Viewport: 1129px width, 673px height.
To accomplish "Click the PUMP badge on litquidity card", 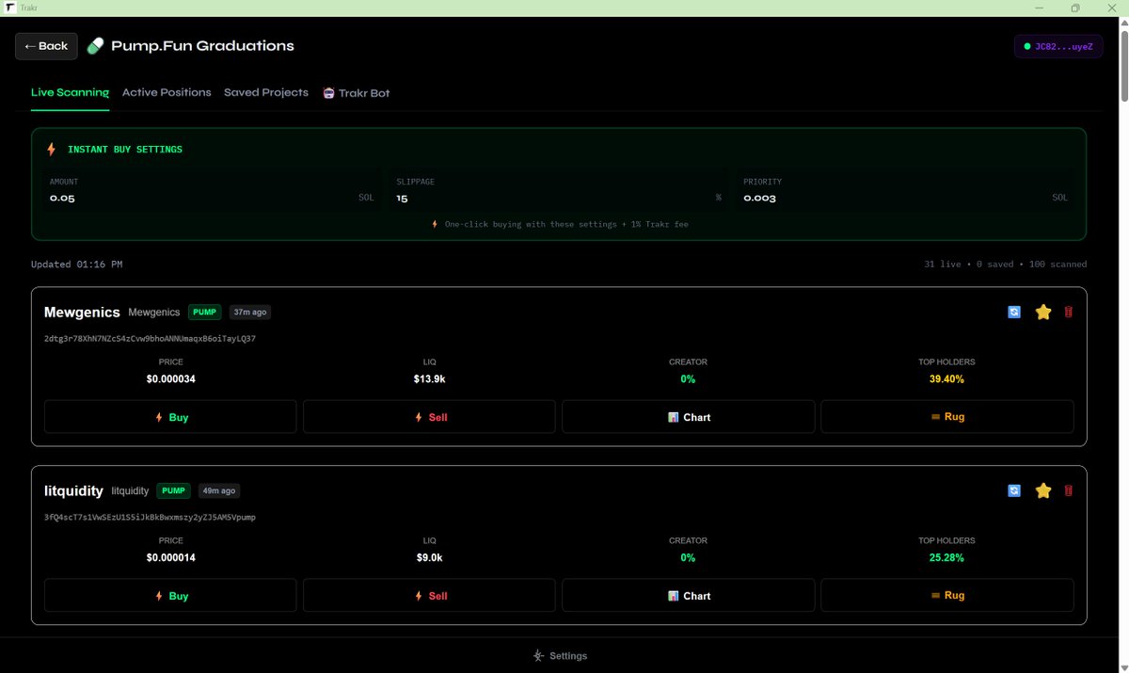I will coord(173,490).
